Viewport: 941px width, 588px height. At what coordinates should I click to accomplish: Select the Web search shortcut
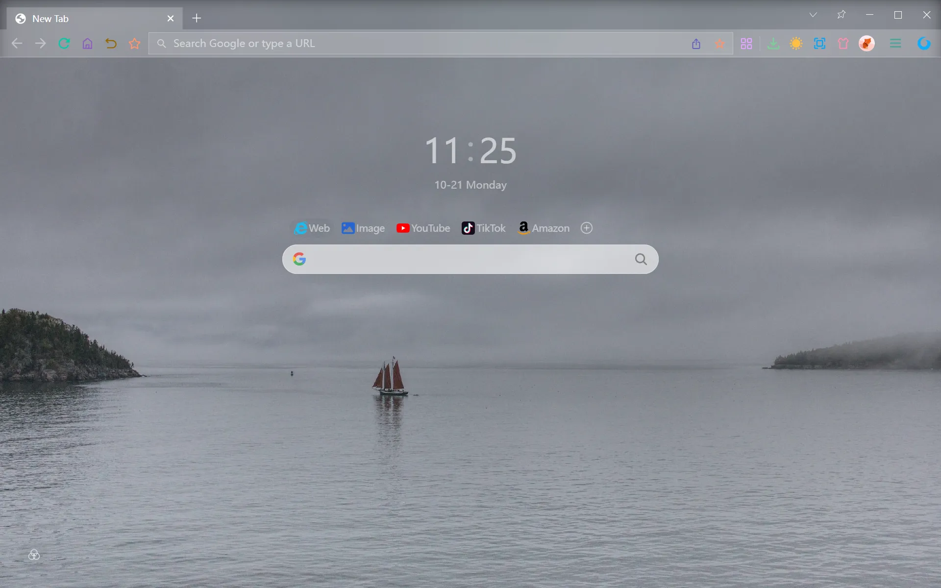312,228
